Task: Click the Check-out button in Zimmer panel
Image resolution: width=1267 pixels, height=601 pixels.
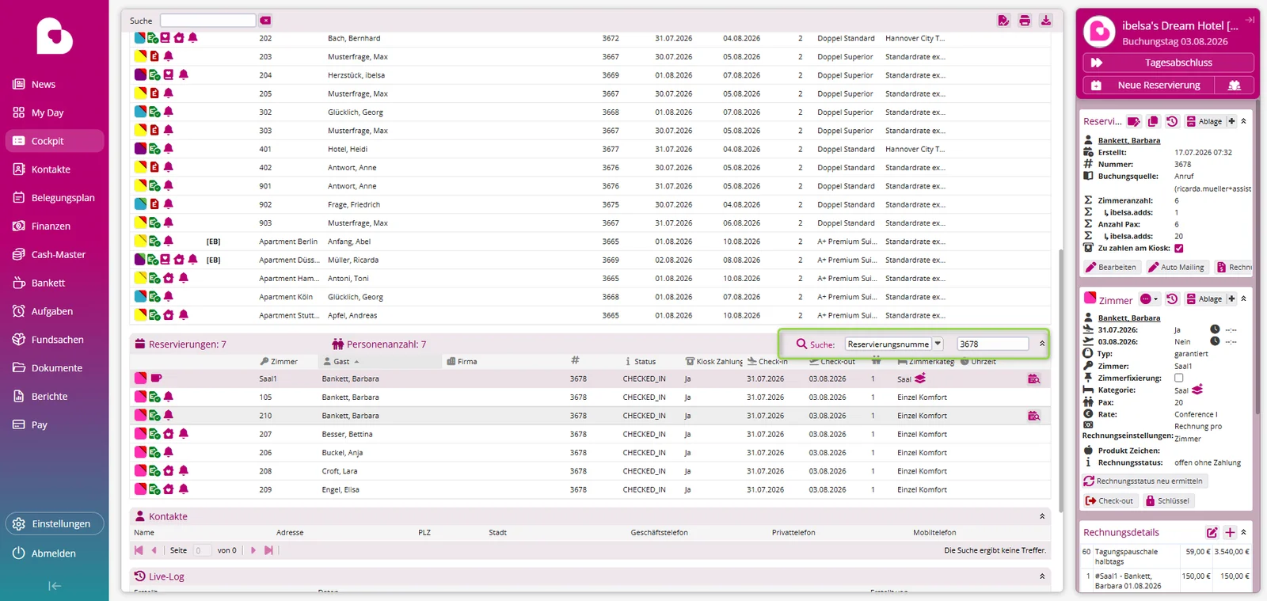Action: click(x=1109, y=500)
